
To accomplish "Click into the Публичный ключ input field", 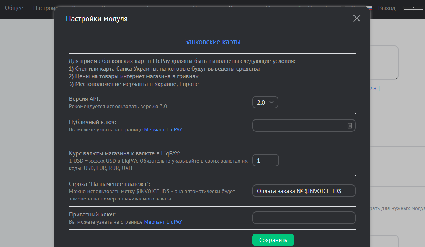I will [299, 126].
